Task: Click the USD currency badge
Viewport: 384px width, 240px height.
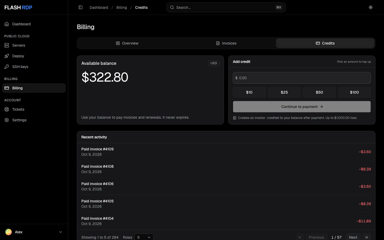Action: pos(214,63)
